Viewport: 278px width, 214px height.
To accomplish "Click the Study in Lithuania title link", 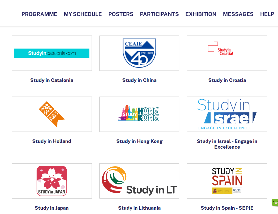I will click(x=139, y=208).
